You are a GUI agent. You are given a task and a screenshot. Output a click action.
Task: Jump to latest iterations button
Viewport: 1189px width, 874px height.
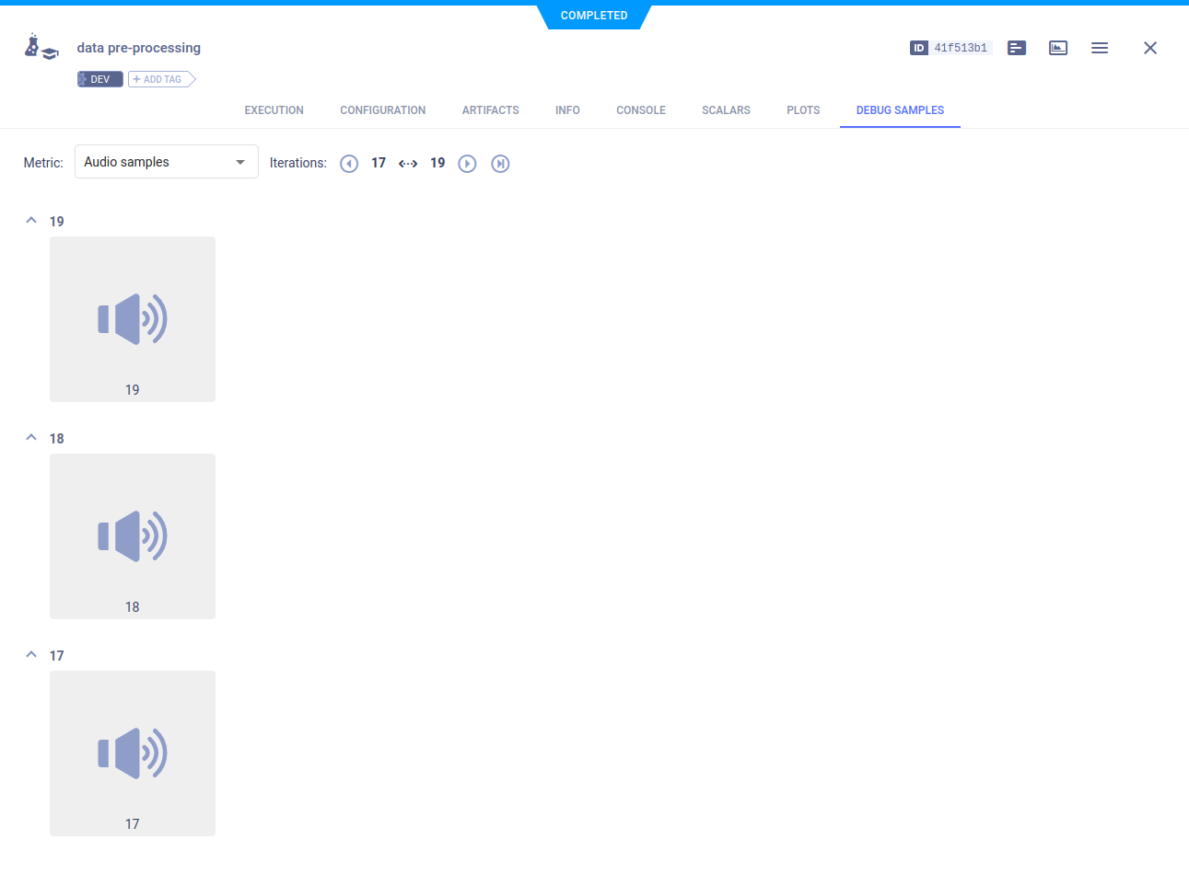click(500, 164)
